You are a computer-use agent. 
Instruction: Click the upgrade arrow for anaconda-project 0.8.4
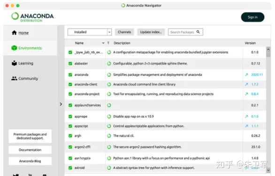246,94
